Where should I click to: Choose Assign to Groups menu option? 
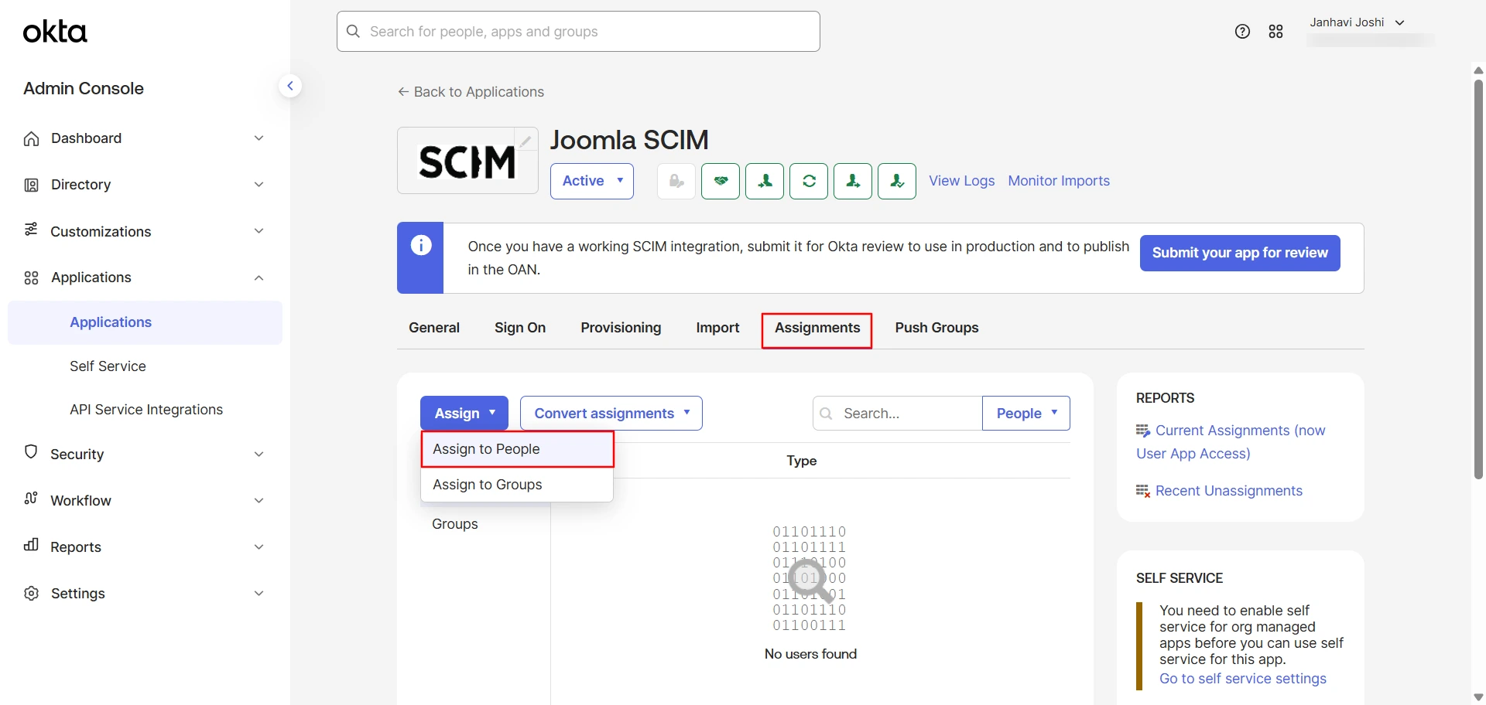point(517,485)
